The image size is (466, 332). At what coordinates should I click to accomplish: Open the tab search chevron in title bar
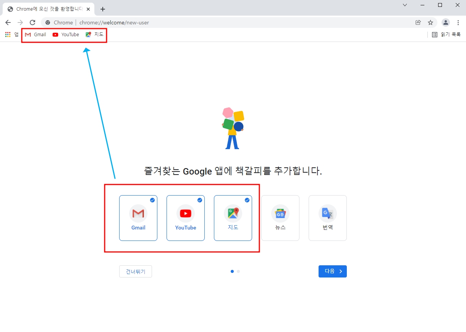coord(405,5)
